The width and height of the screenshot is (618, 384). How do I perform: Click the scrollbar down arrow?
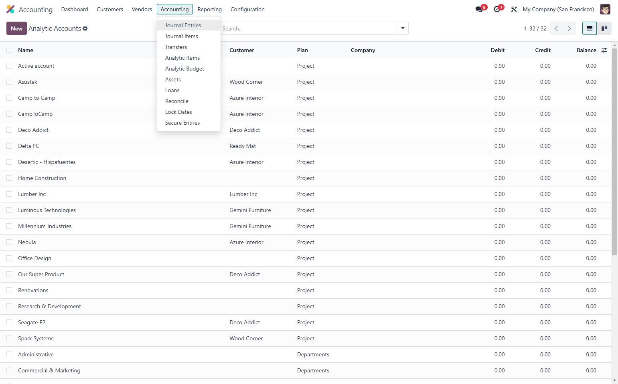coord(614,380)
